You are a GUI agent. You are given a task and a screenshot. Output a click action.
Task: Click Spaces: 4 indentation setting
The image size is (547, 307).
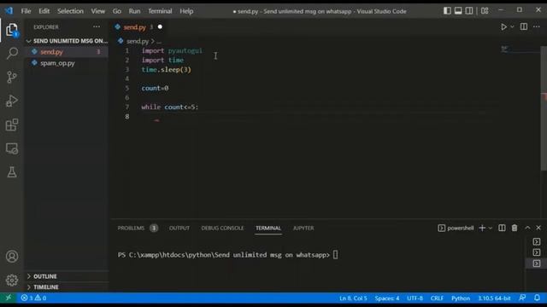pyautogui.click(x=387, y=298)
